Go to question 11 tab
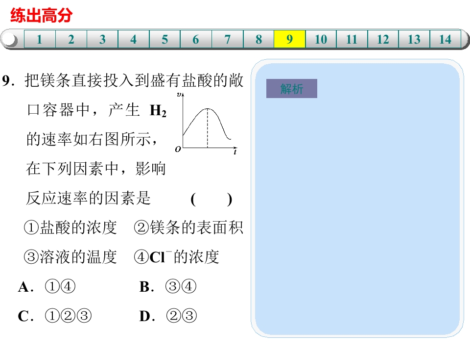 352,39
